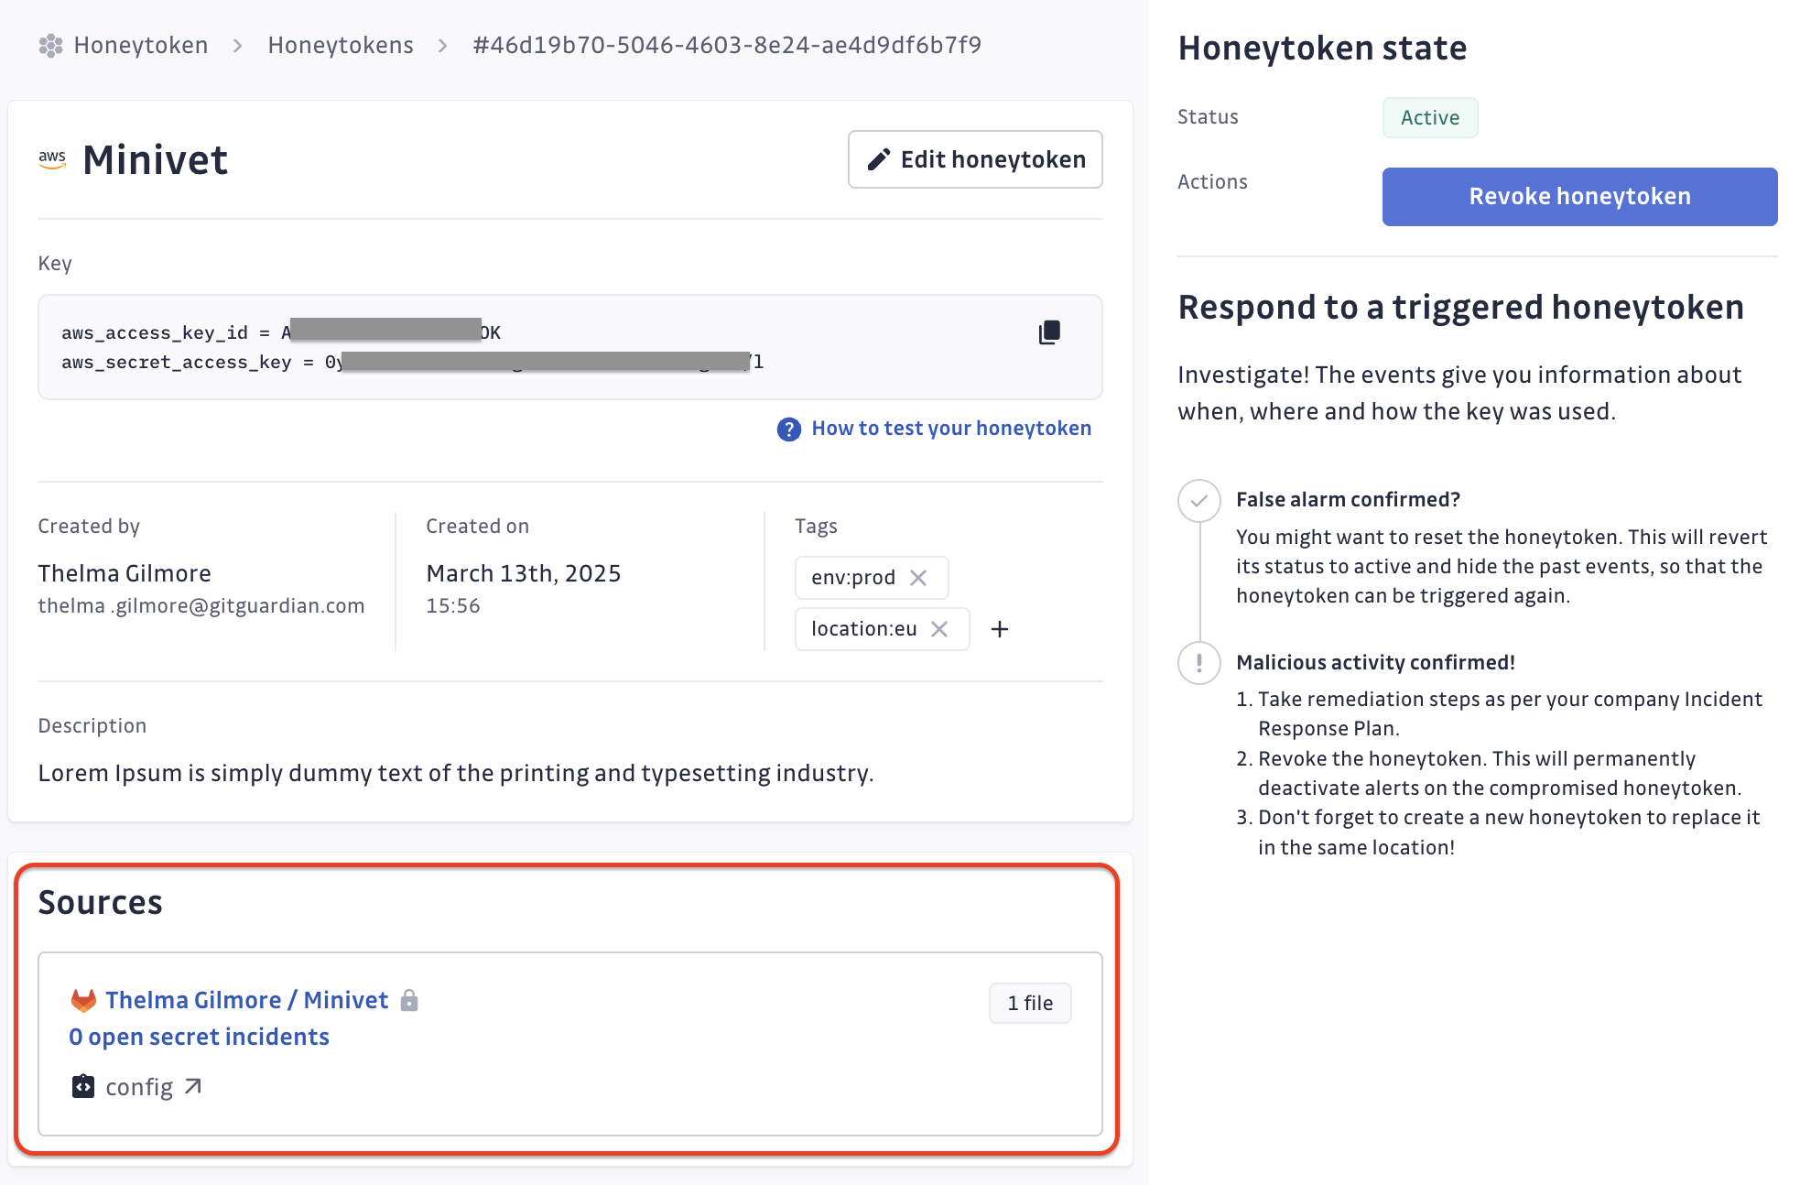
Task: Click the 1 file badge
Action: [x=1030, y=1004]
